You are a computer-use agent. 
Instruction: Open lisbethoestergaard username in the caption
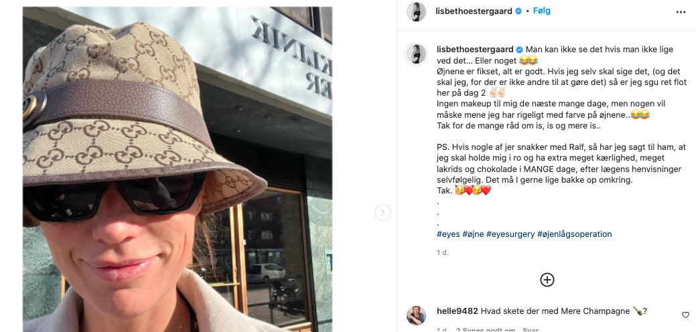click(x=475, y=50)
